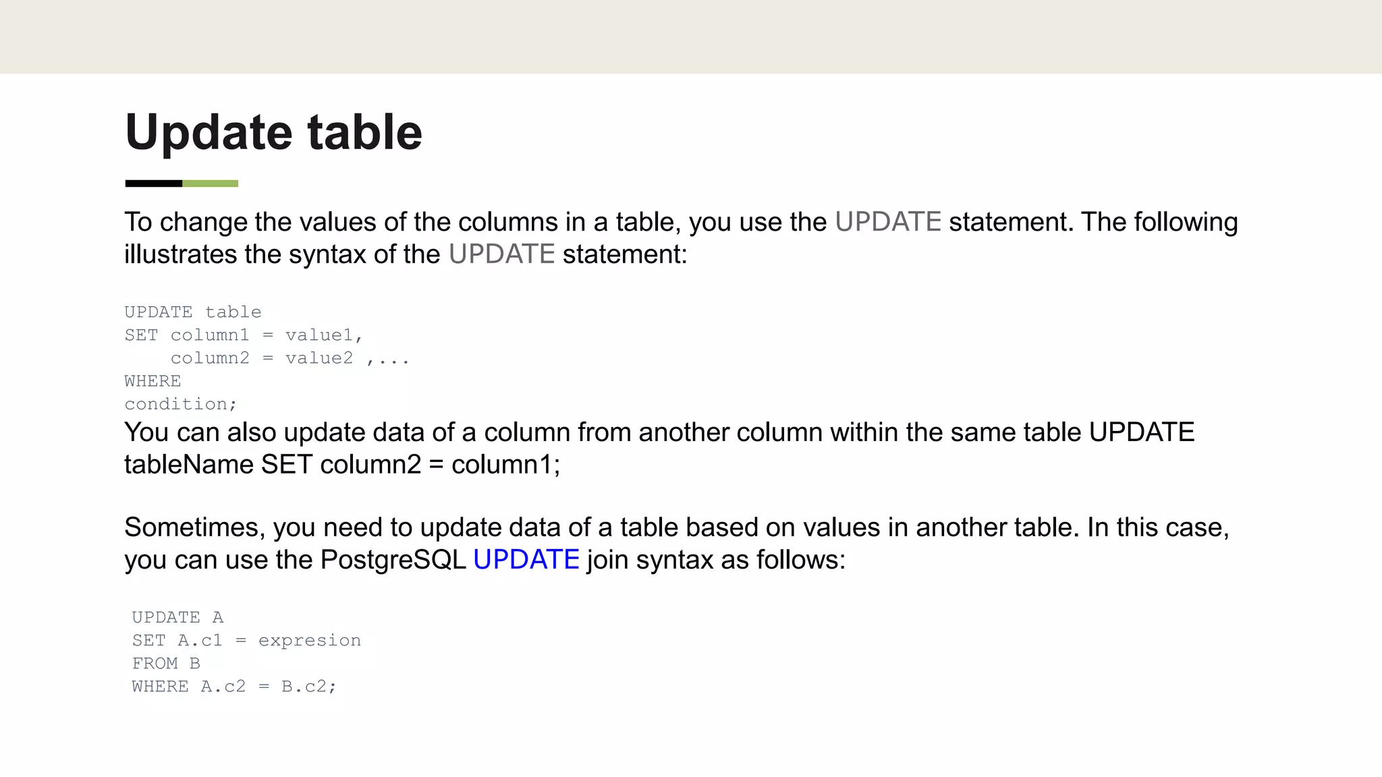The width and height of the screenshot is (1382, 777).
Task: Click the 'FROM B' code line
Action: pyautogui.click(x=166, y=664)
